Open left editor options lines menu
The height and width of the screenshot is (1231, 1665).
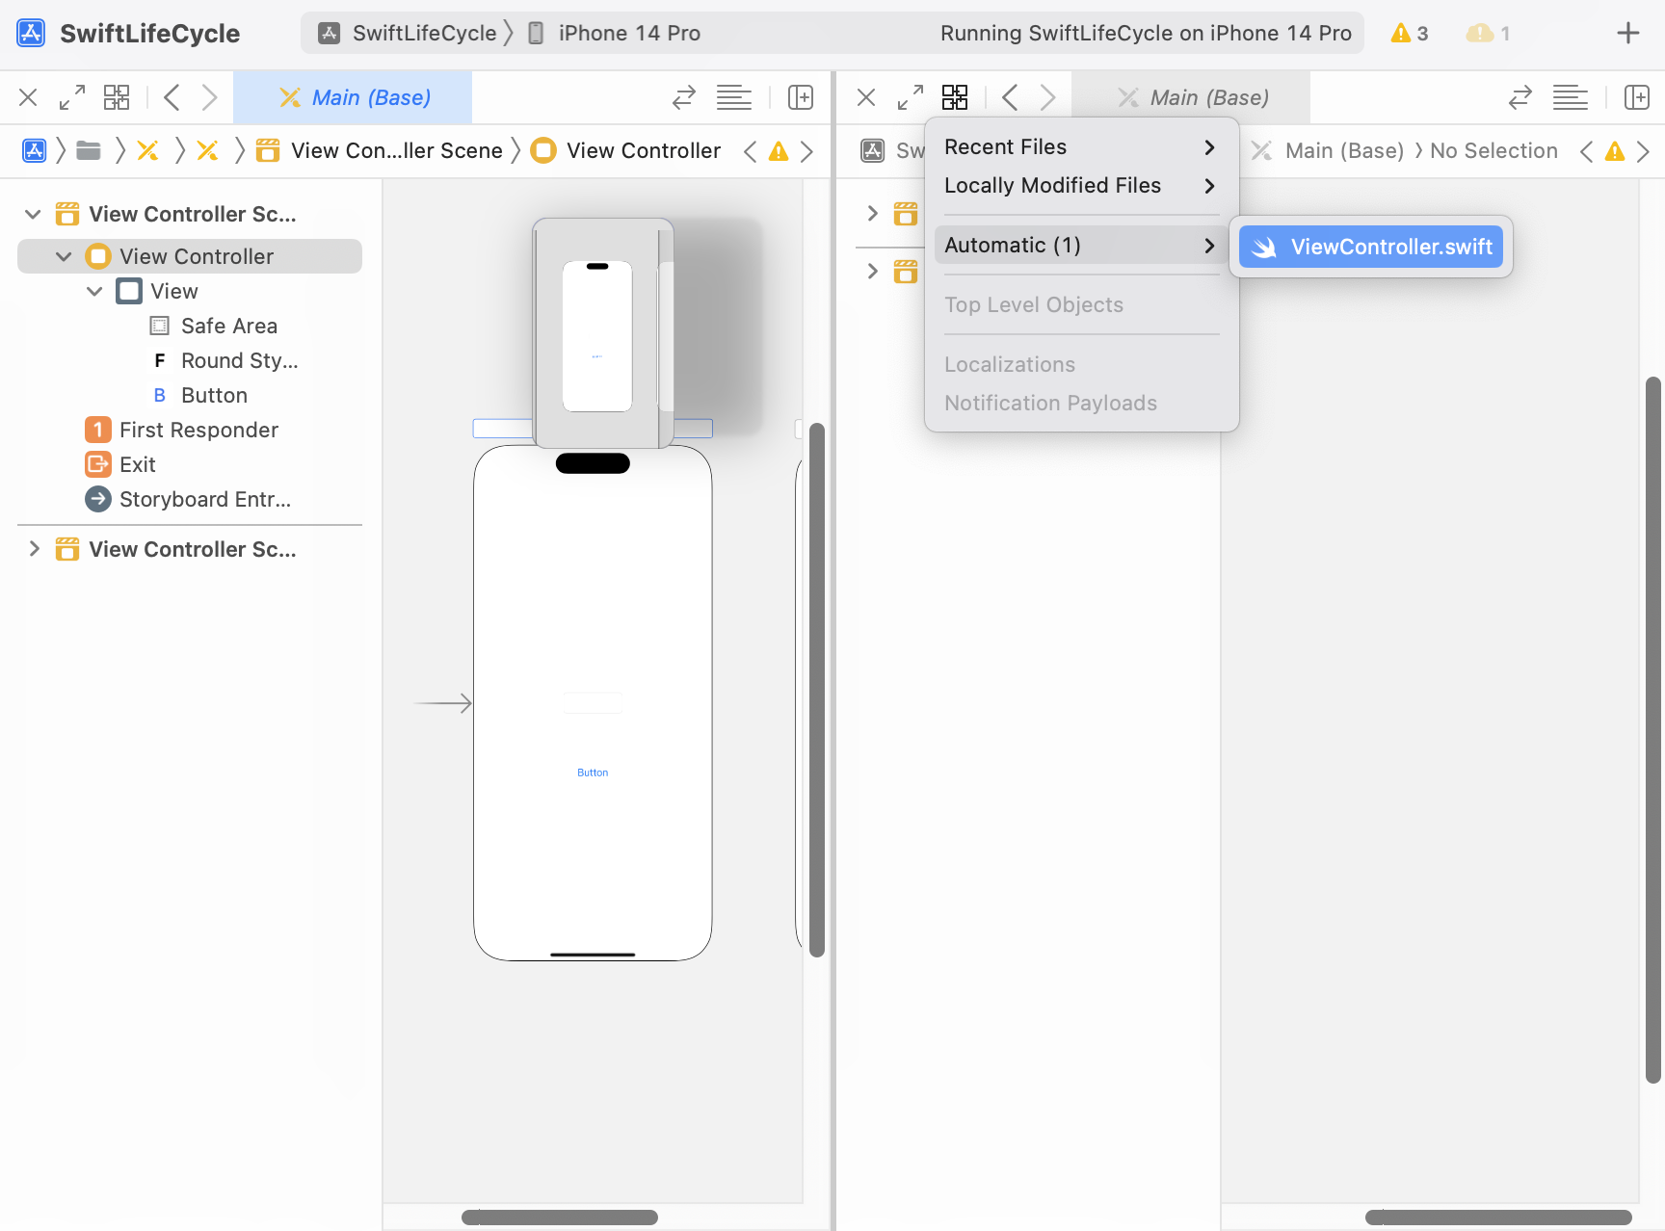(734, 97)
